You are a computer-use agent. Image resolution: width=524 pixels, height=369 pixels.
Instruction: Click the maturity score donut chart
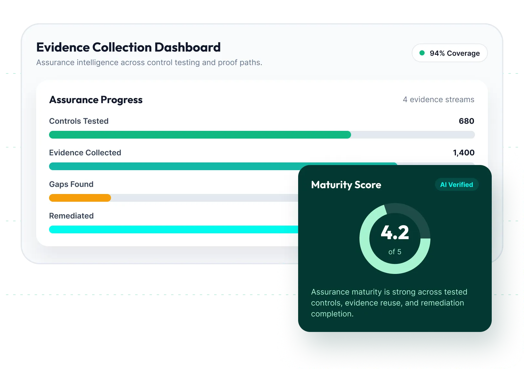click(395, 238)
